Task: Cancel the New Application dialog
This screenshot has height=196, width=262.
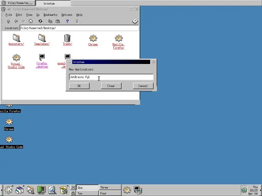Action: (x=143, y=86)
